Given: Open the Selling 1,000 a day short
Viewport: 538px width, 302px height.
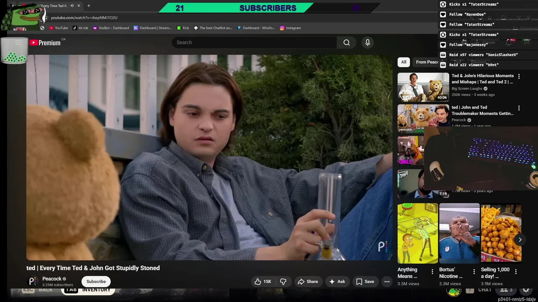Looking at the screenshot, I should click(501, 233).
